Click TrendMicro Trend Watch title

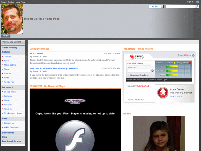click(x=137, y=49)
